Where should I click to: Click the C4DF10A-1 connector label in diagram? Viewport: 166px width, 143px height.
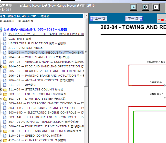point(157,83)
